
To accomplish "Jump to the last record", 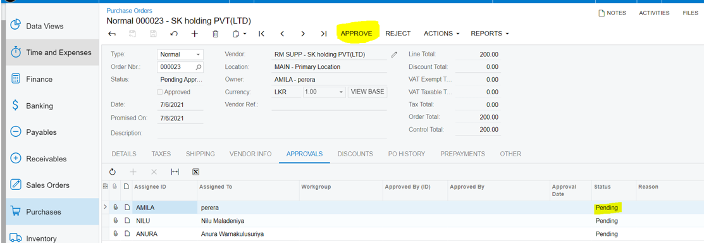I will 324,34.
